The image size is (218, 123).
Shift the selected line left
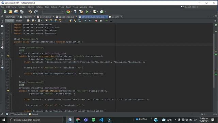click(x=85, y=20)
